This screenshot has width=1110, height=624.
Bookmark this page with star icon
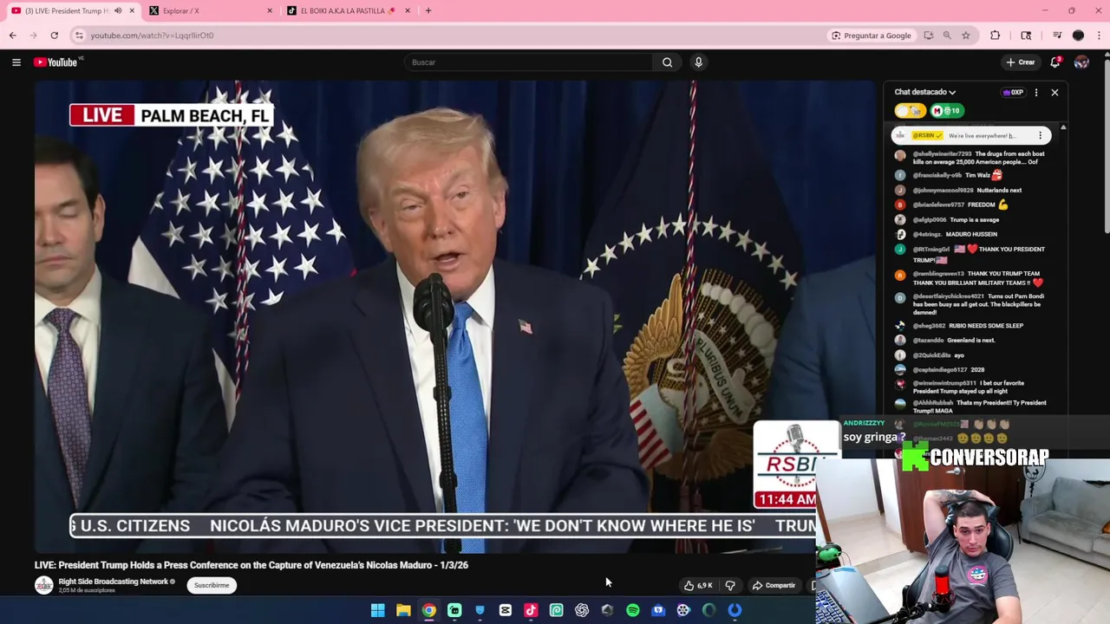point(965,36)
